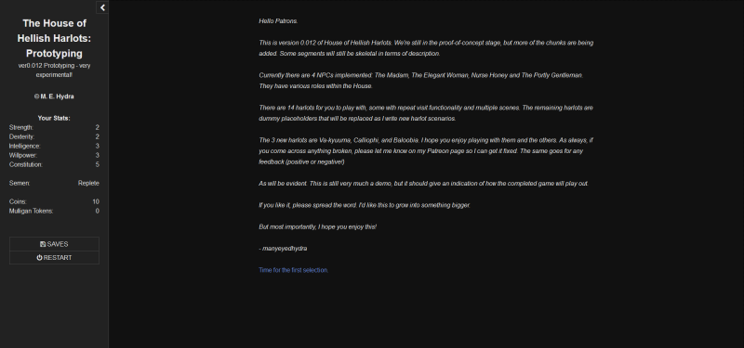Click the 'Hello Patrons.' greeting line
The width and height of the screenshot is (744, 348).
click(278, 21)
